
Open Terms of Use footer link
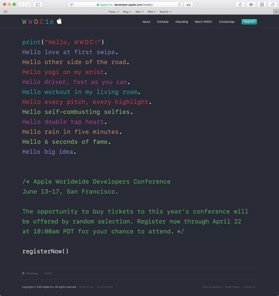(86, 287)
